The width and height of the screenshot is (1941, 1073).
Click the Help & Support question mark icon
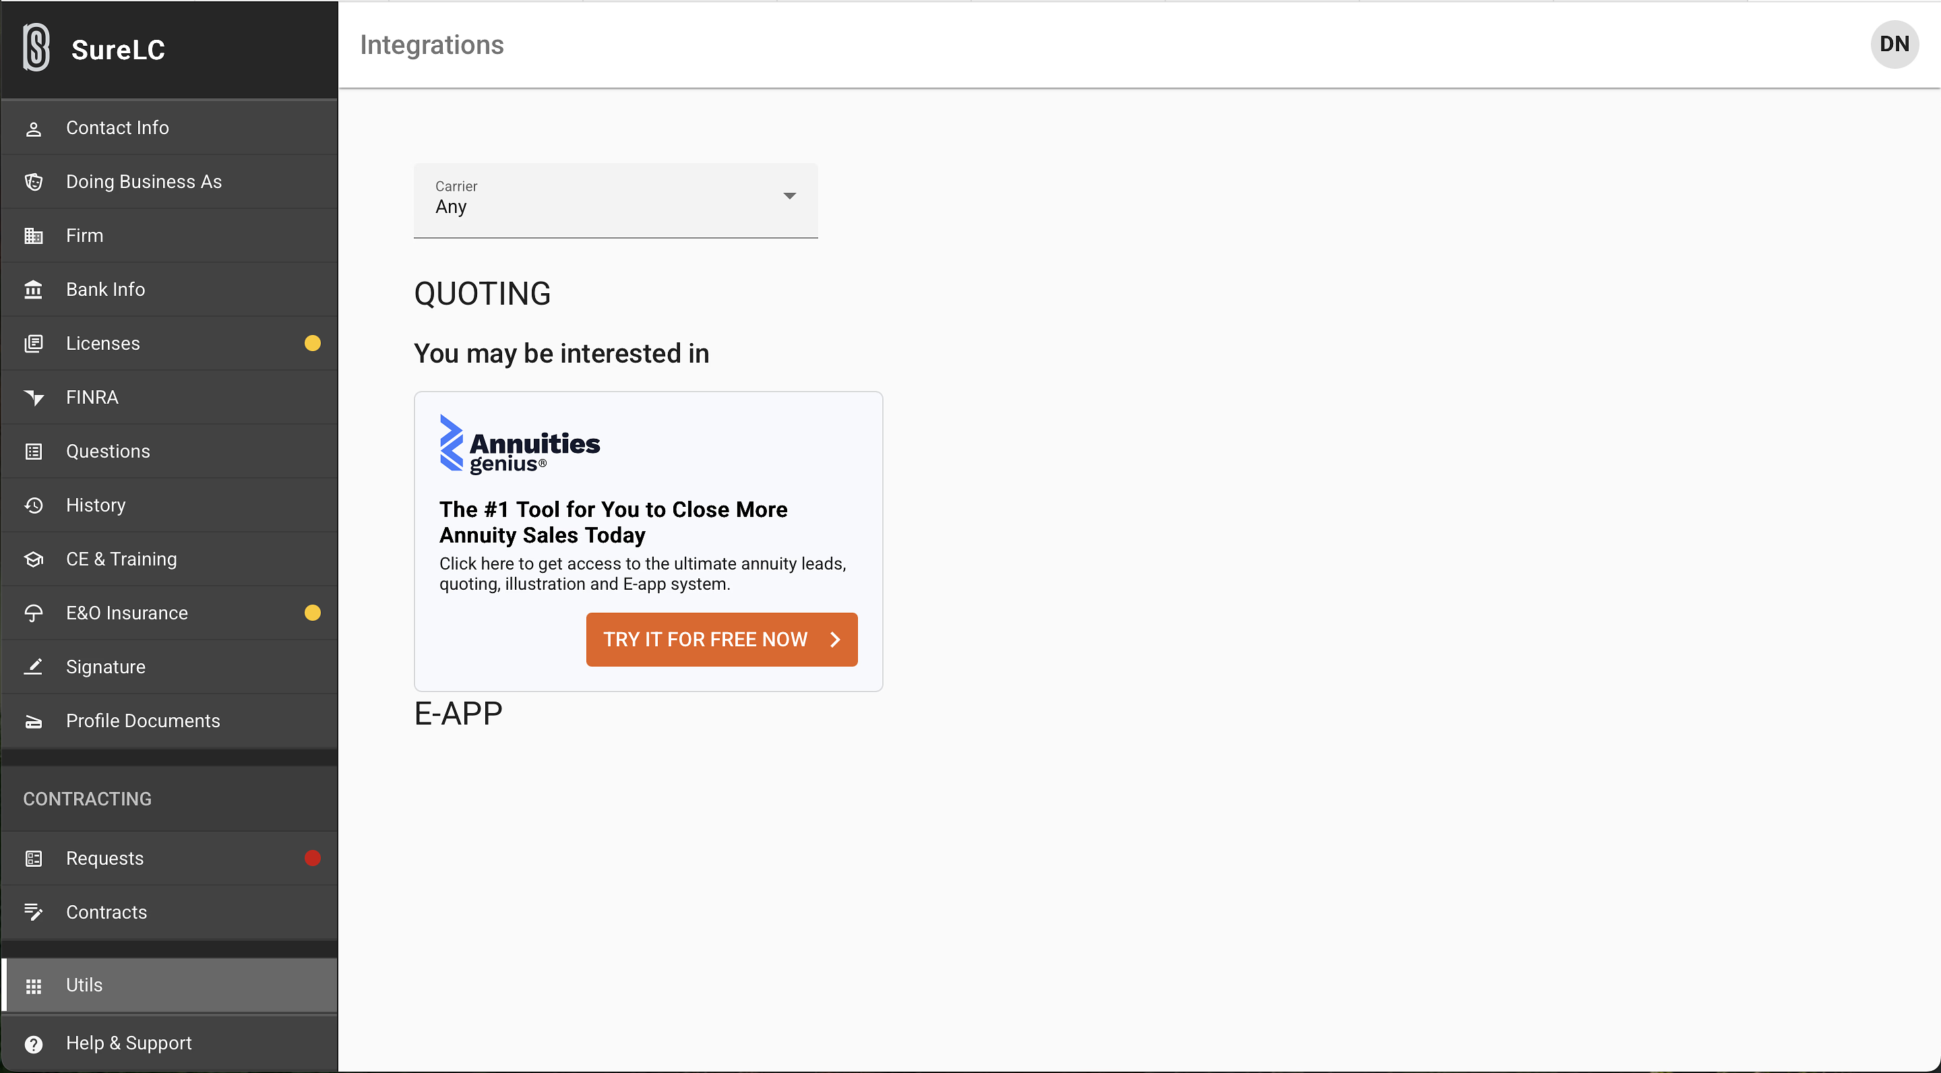pos(33,1045)
